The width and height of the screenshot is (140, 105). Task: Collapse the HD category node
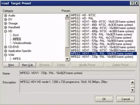(x=6, y=31)
